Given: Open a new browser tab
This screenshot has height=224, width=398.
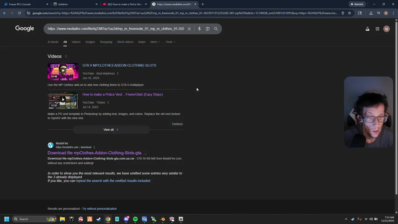Looking at the screenshot, I should coord(203,4).
